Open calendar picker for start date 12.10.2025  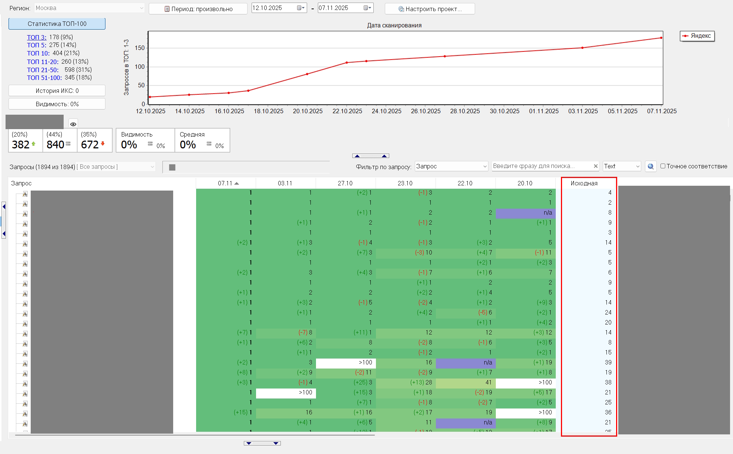pyautogui.click(x=301, y=8)
